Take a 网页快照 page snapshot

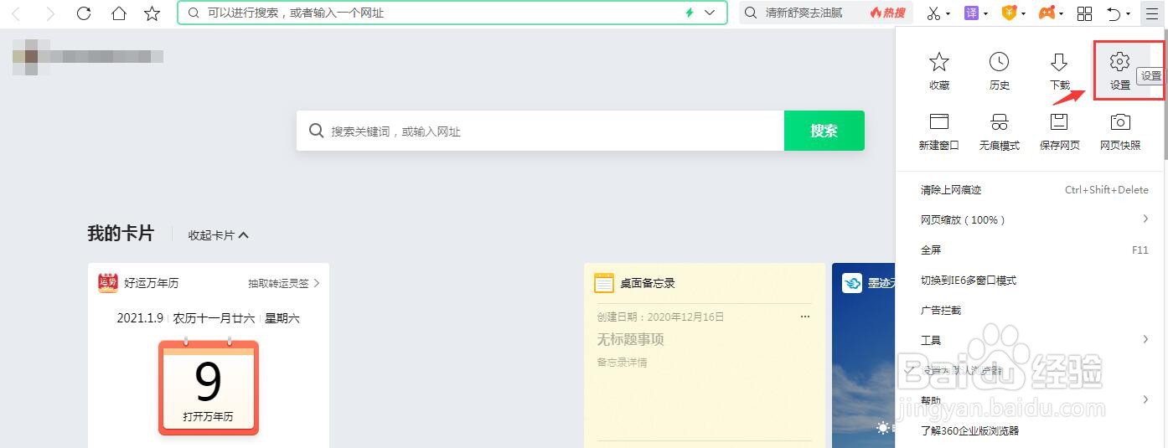pyautogui.click(x=1120, y=131)
